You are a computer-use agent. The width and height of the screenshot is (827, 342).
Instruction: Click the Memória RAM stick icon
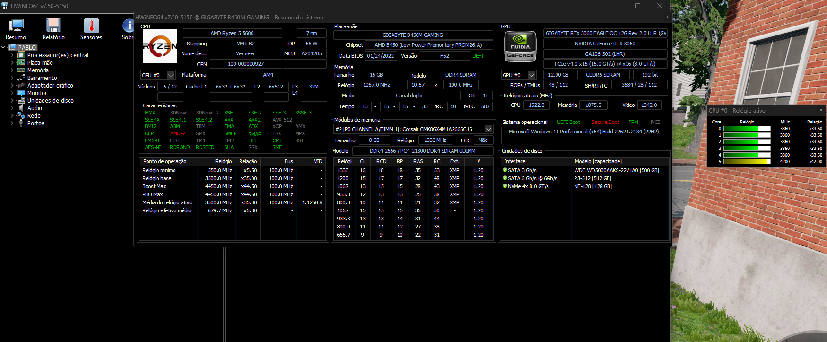pyautogui.click(x=21, y=70)
